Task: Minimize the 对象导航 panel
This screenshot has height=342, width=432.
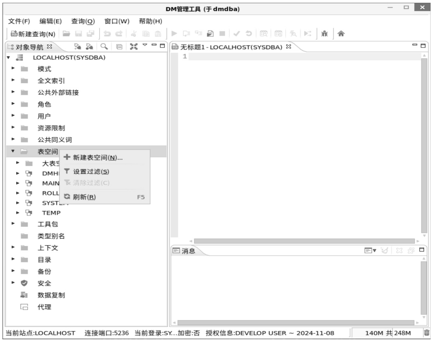Action: [154, 46]
